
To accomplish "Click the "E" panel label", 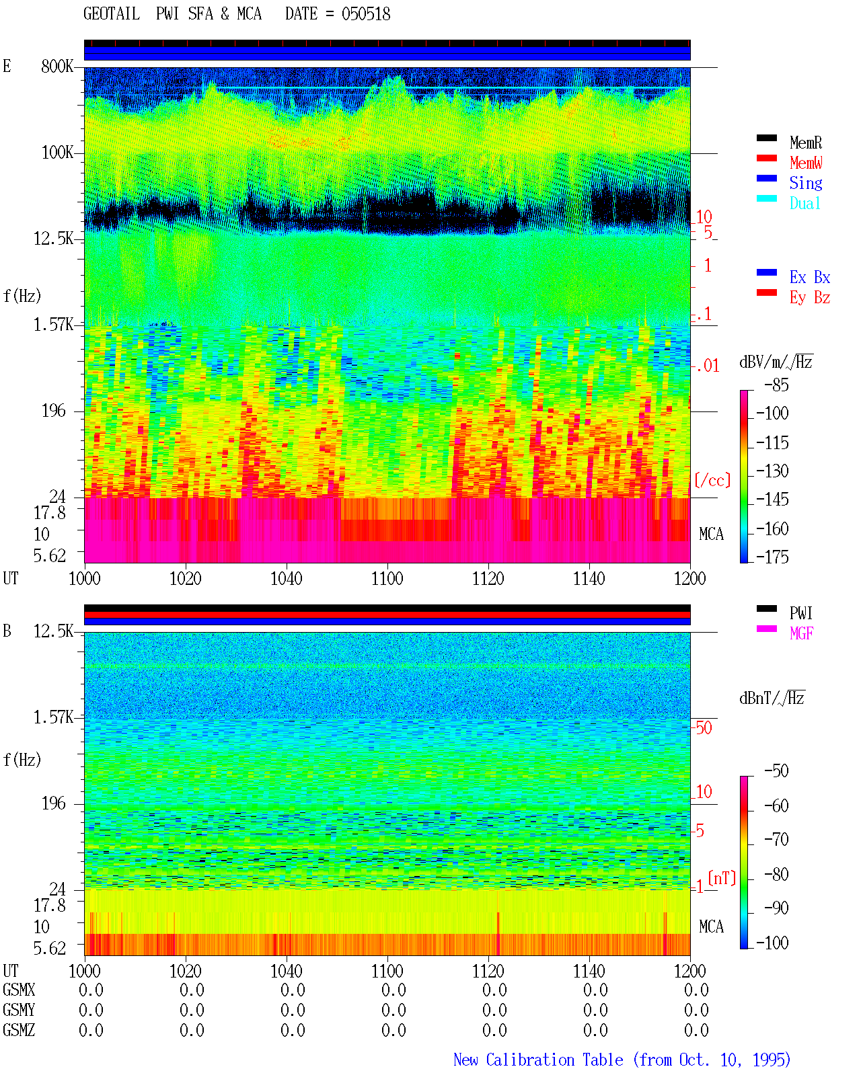I will [x=7, y=66].
